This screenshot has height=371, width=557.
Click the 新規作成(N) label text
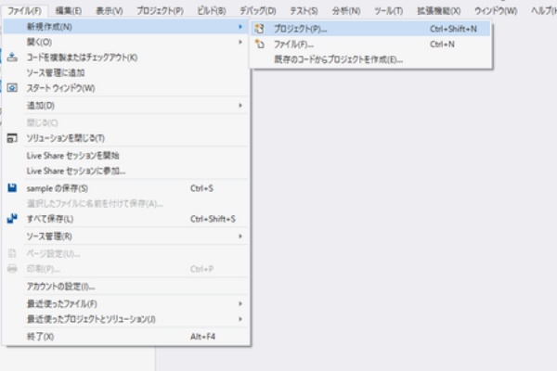click(x=49, y=27)
